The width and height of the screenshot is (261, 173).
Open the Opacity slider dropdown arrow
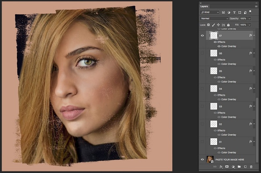click(250, 18)
